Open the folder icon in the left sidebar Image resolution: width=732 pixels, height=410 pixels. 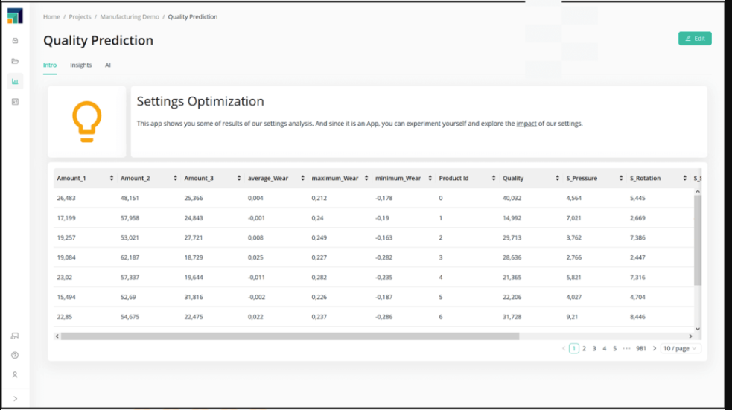pyautogui.click(x=15, y=61)
